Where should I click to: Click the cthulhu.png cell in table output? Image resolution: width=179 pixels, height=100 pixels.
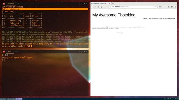[x=16, y=25]
